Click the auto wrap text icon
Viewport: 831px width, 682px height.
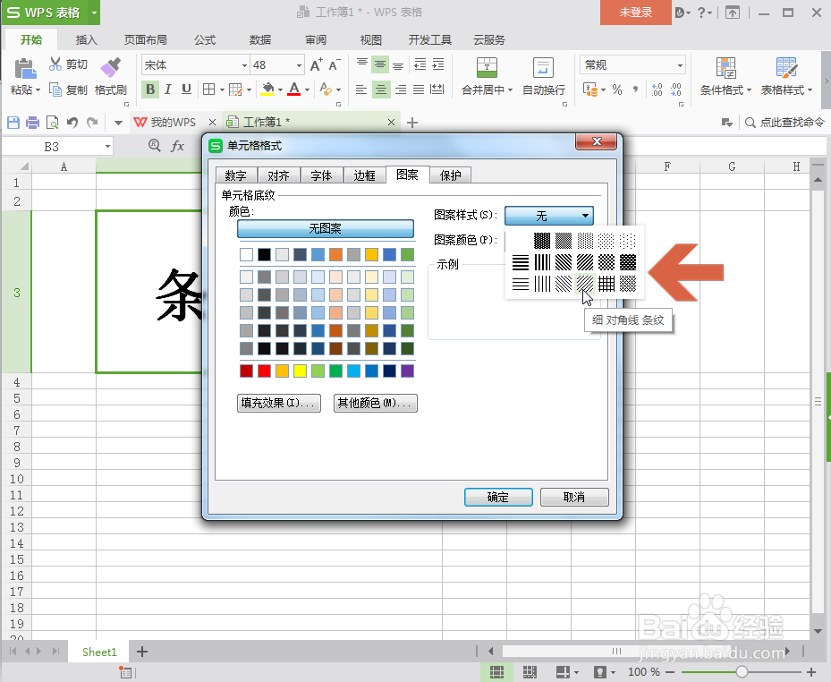click(543, 67)
